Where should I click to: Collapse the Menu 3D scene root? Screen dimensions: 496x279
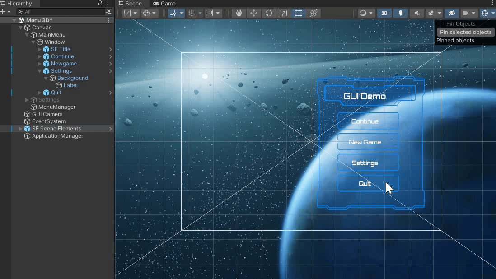coord(14,20)
